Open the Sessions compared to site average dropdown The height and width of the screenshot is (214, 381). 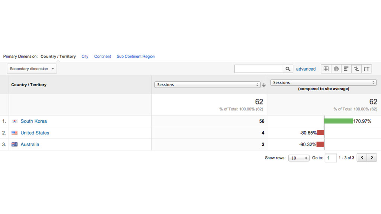point(323,82)
